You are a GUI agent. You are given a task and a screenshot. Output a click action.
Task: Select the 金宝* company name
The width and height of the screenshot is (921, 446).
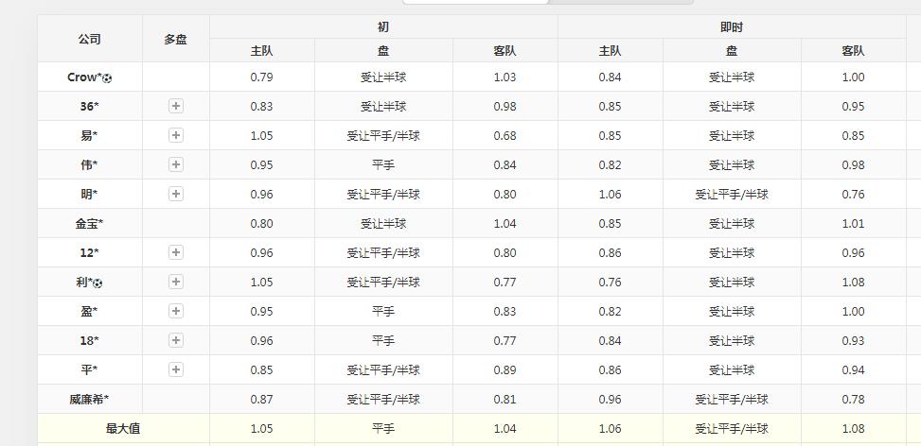[89, 223]
